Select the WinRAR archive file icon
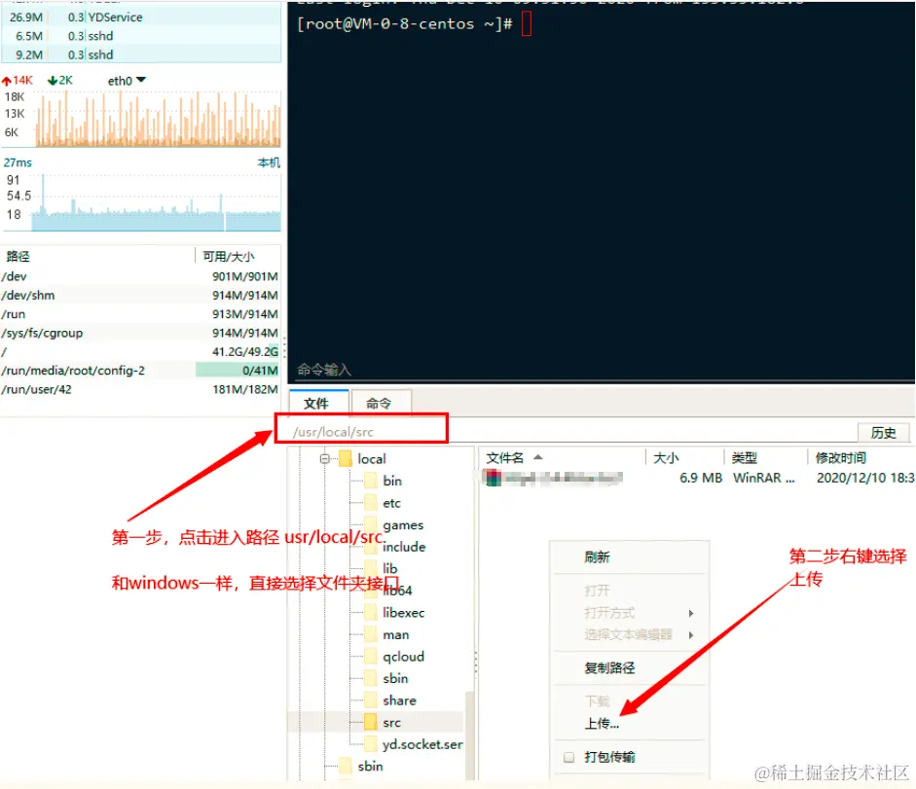The image size is (916, 789). (494, 478)
